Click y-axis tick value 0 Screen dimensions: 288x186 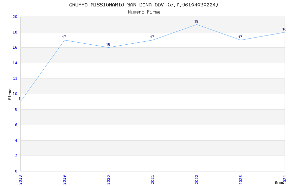tap(16, 171)
